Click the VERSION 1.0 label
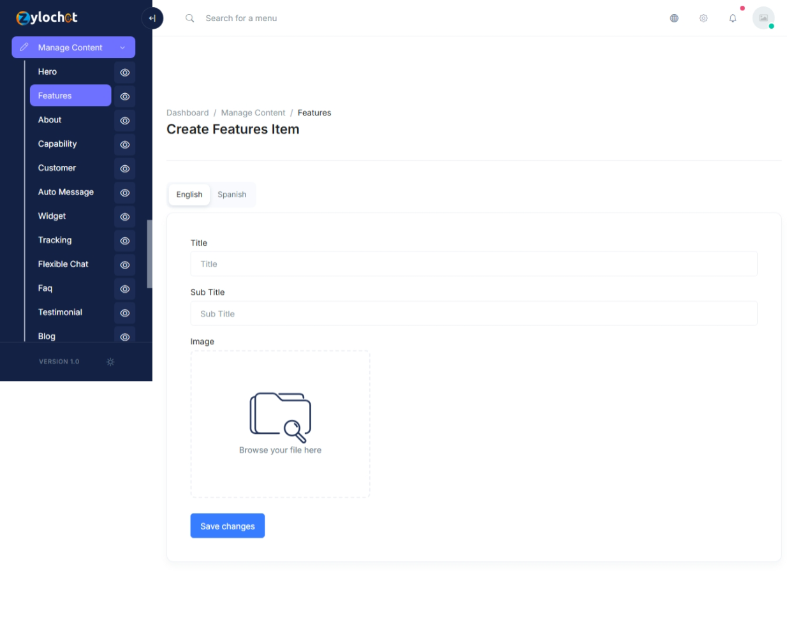Viewport: 787px width, 629px height. point(59,362)
